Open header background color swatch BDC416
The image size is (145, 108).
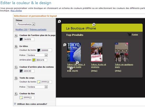[34, 60]
